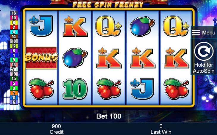Select payline number 10 pink indicator
This screenshot has height=135, width=217.
(x=14, y=18)
